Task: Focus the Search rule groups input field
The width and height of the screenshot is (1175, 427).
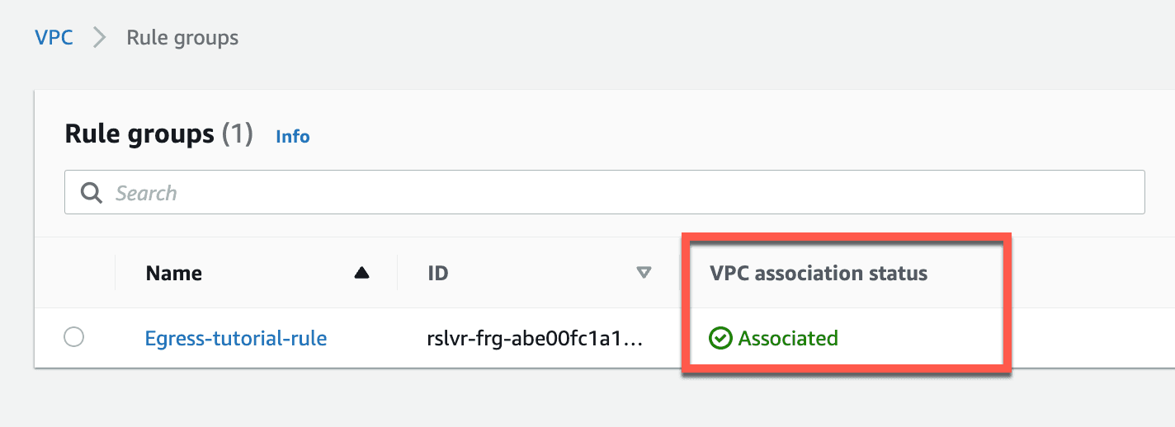Action: point(605,192)
